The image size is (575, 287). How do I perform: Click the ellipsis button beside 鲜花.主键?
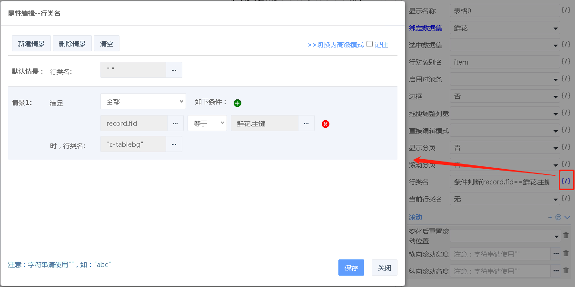tap(306, 124)
